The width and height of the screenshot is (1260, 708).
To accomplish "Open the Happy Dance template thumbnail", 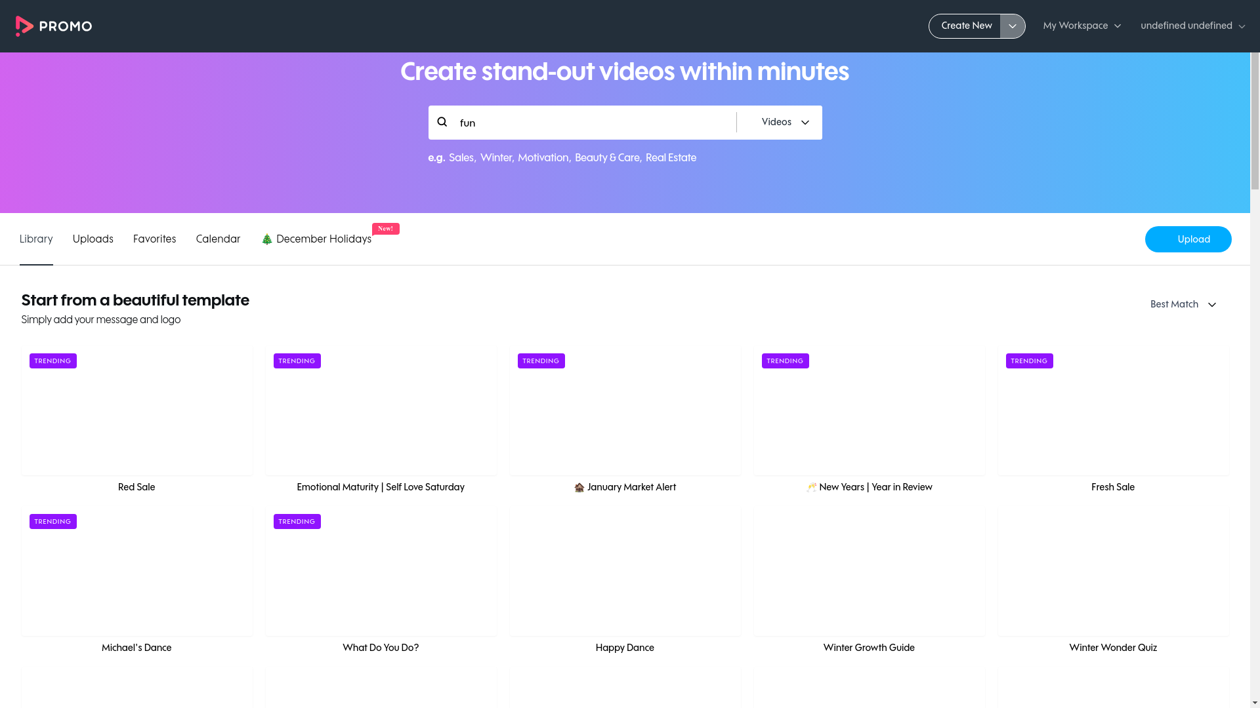I will (625, 571).
